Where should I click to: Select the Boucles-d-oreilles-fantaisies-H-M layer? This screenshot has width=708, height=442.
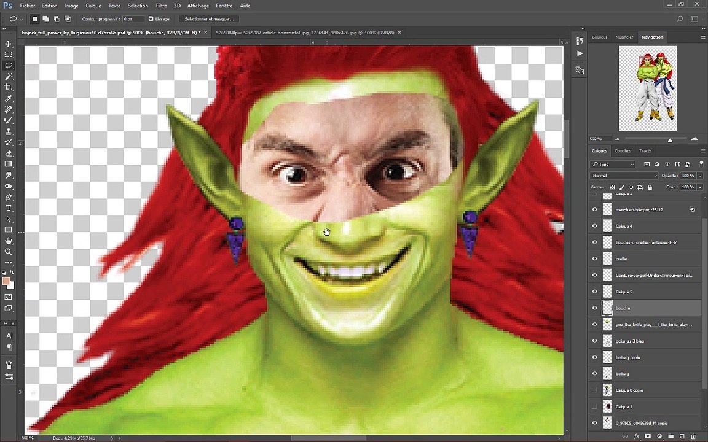pyautogui.click(x=653, y=242)
